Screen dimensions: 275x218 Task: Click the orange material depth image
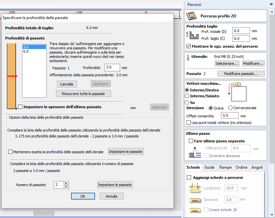12,76
